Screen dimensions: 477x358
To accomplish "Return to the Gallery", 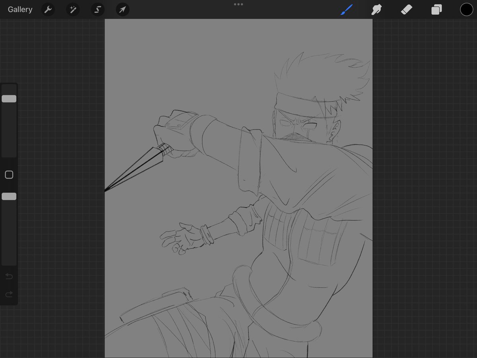I will 20,10.
